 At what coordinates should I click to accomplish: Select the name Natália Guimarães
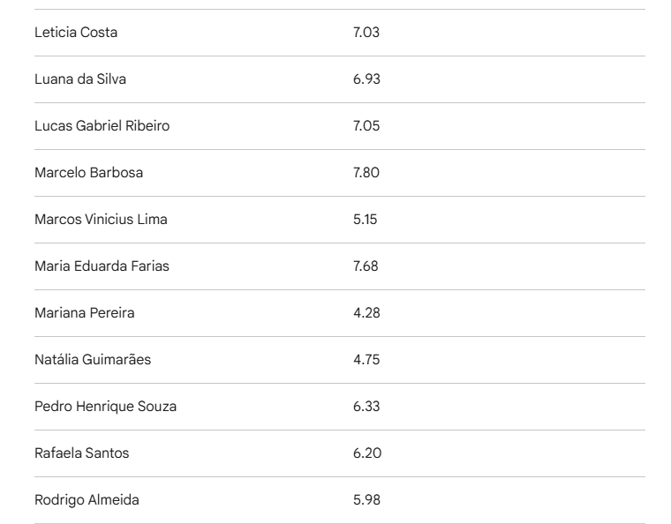tap(93, 360)
